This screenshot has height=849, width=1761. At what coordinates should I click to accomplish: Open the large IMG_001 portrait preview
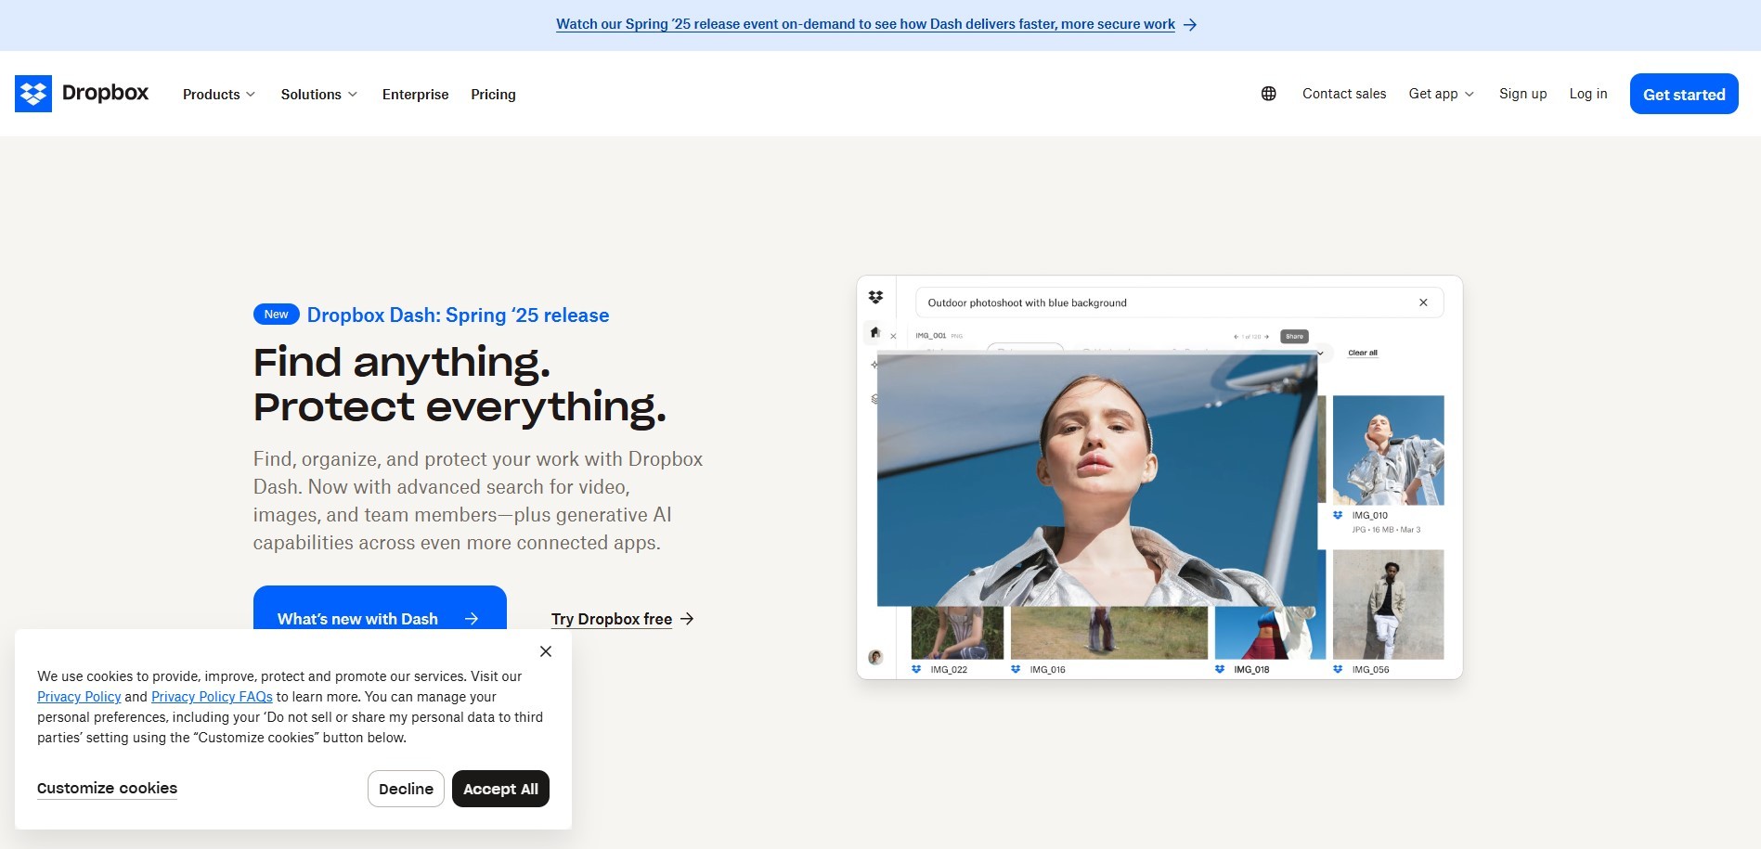[1097, 479]
